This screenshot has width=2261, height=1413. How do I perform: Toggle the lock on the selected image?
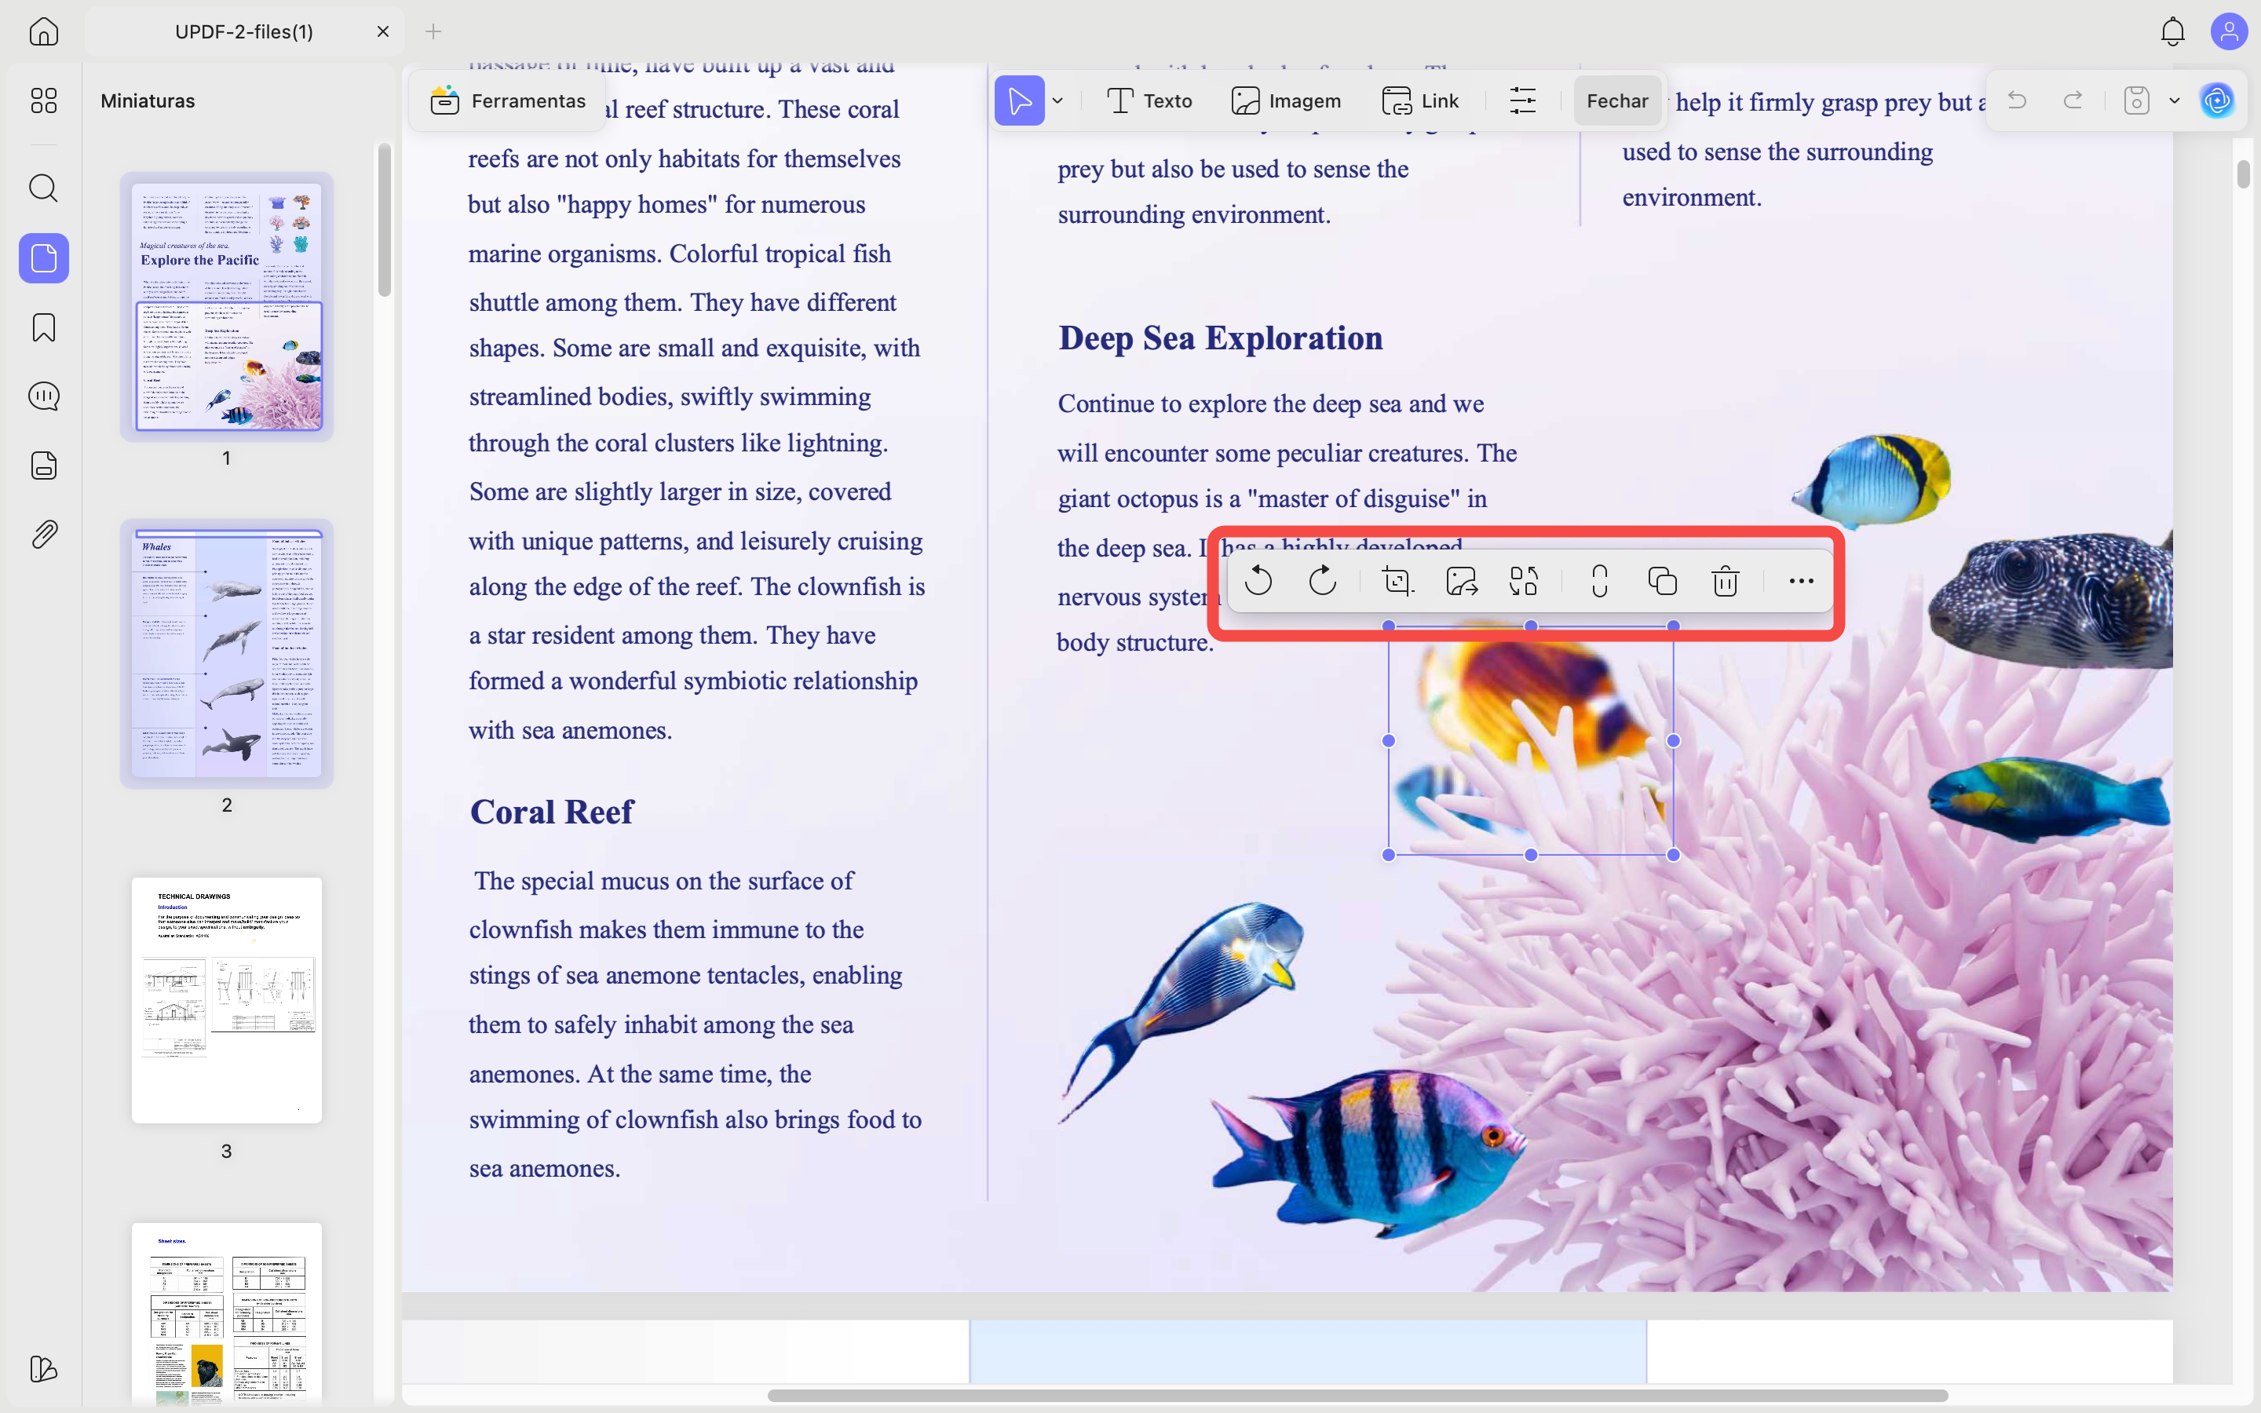coord(1598,580)
